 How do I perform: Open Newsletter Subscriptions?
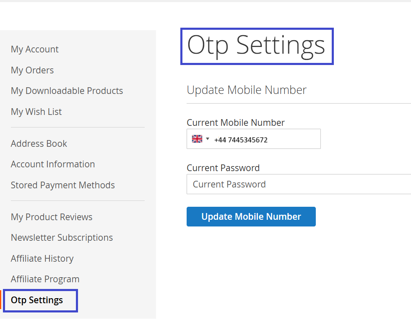(x=62, y=237)
